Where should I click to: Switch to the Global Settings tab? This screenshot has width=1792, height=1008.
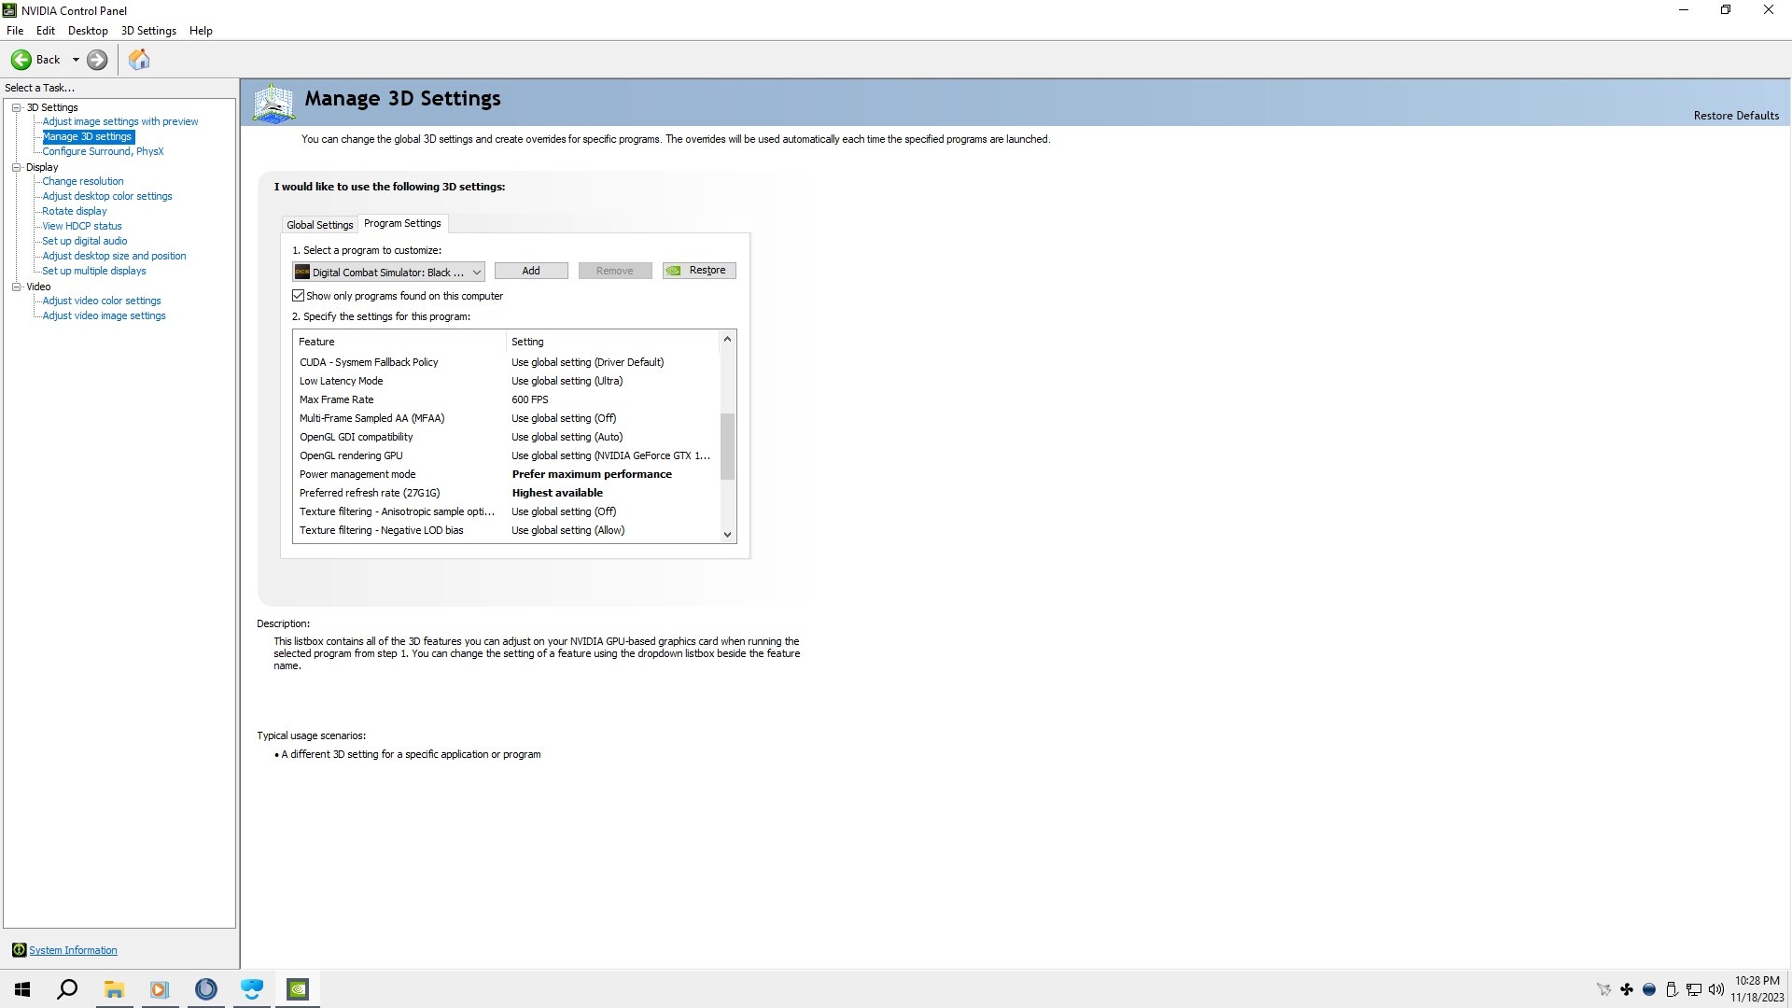320,225
